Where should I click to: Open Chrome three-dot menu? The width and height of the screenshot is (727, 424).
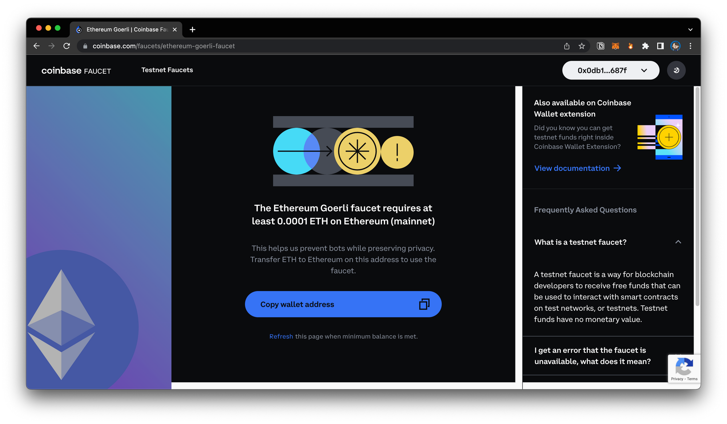click(x=690, y=46)
